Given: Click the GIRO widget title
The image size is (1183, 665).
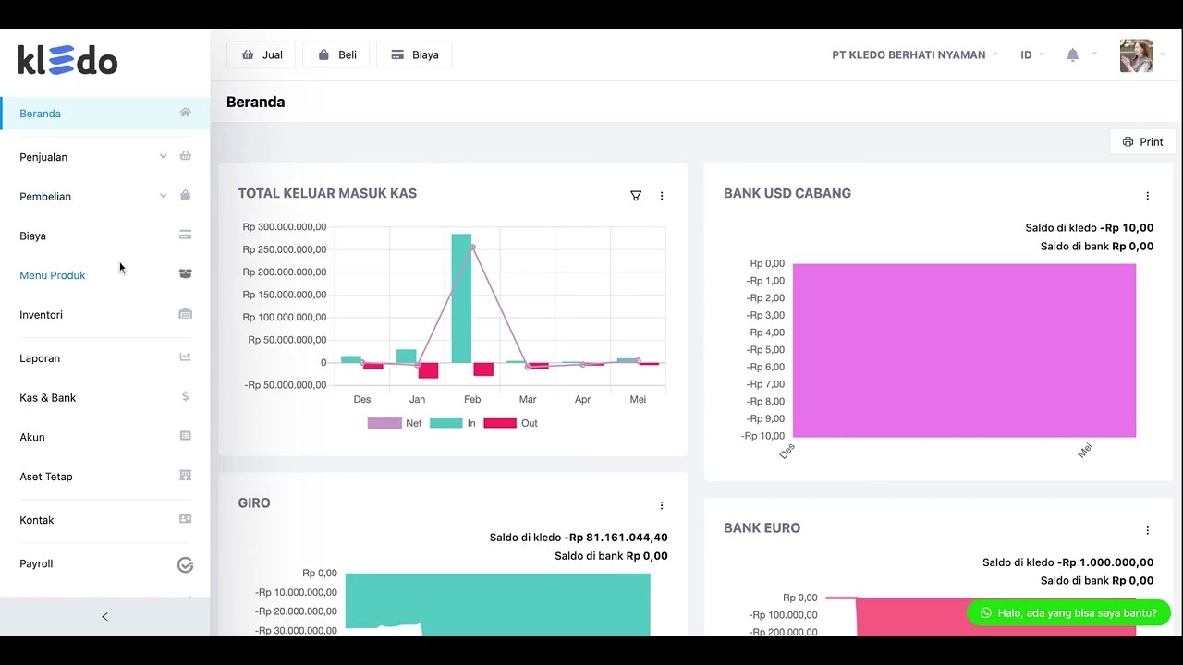Looking at the screenshot, I should click(254, 503).
